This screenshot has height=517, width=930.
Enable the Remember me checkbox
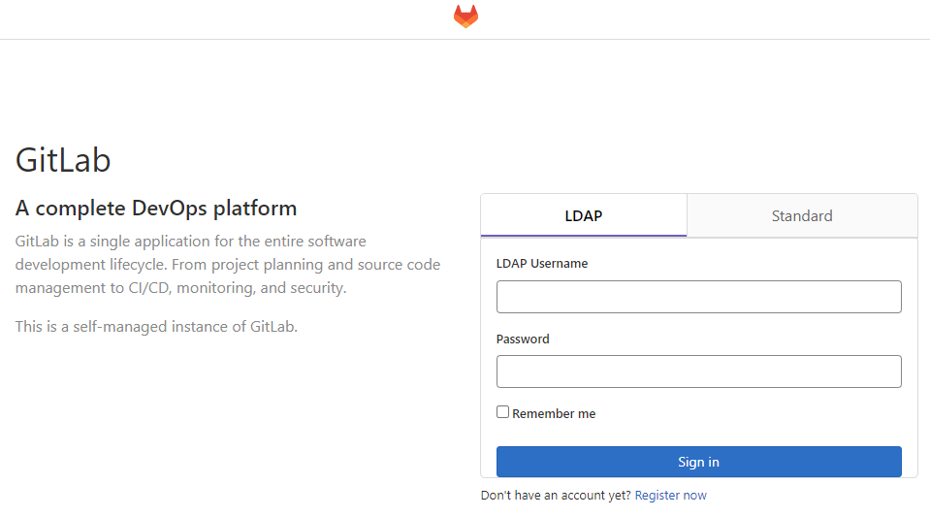(503, 412)
